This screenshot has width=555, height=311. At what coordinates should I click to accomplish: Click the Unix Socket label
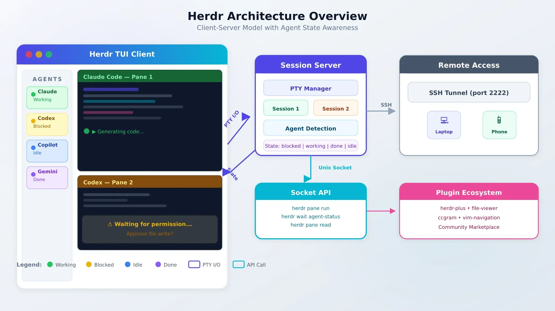pyautogui.click(x=335, y=168)
